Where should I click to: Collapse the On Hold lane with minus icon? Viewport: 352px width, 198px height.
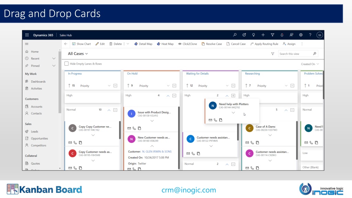[x=174, y=86]
